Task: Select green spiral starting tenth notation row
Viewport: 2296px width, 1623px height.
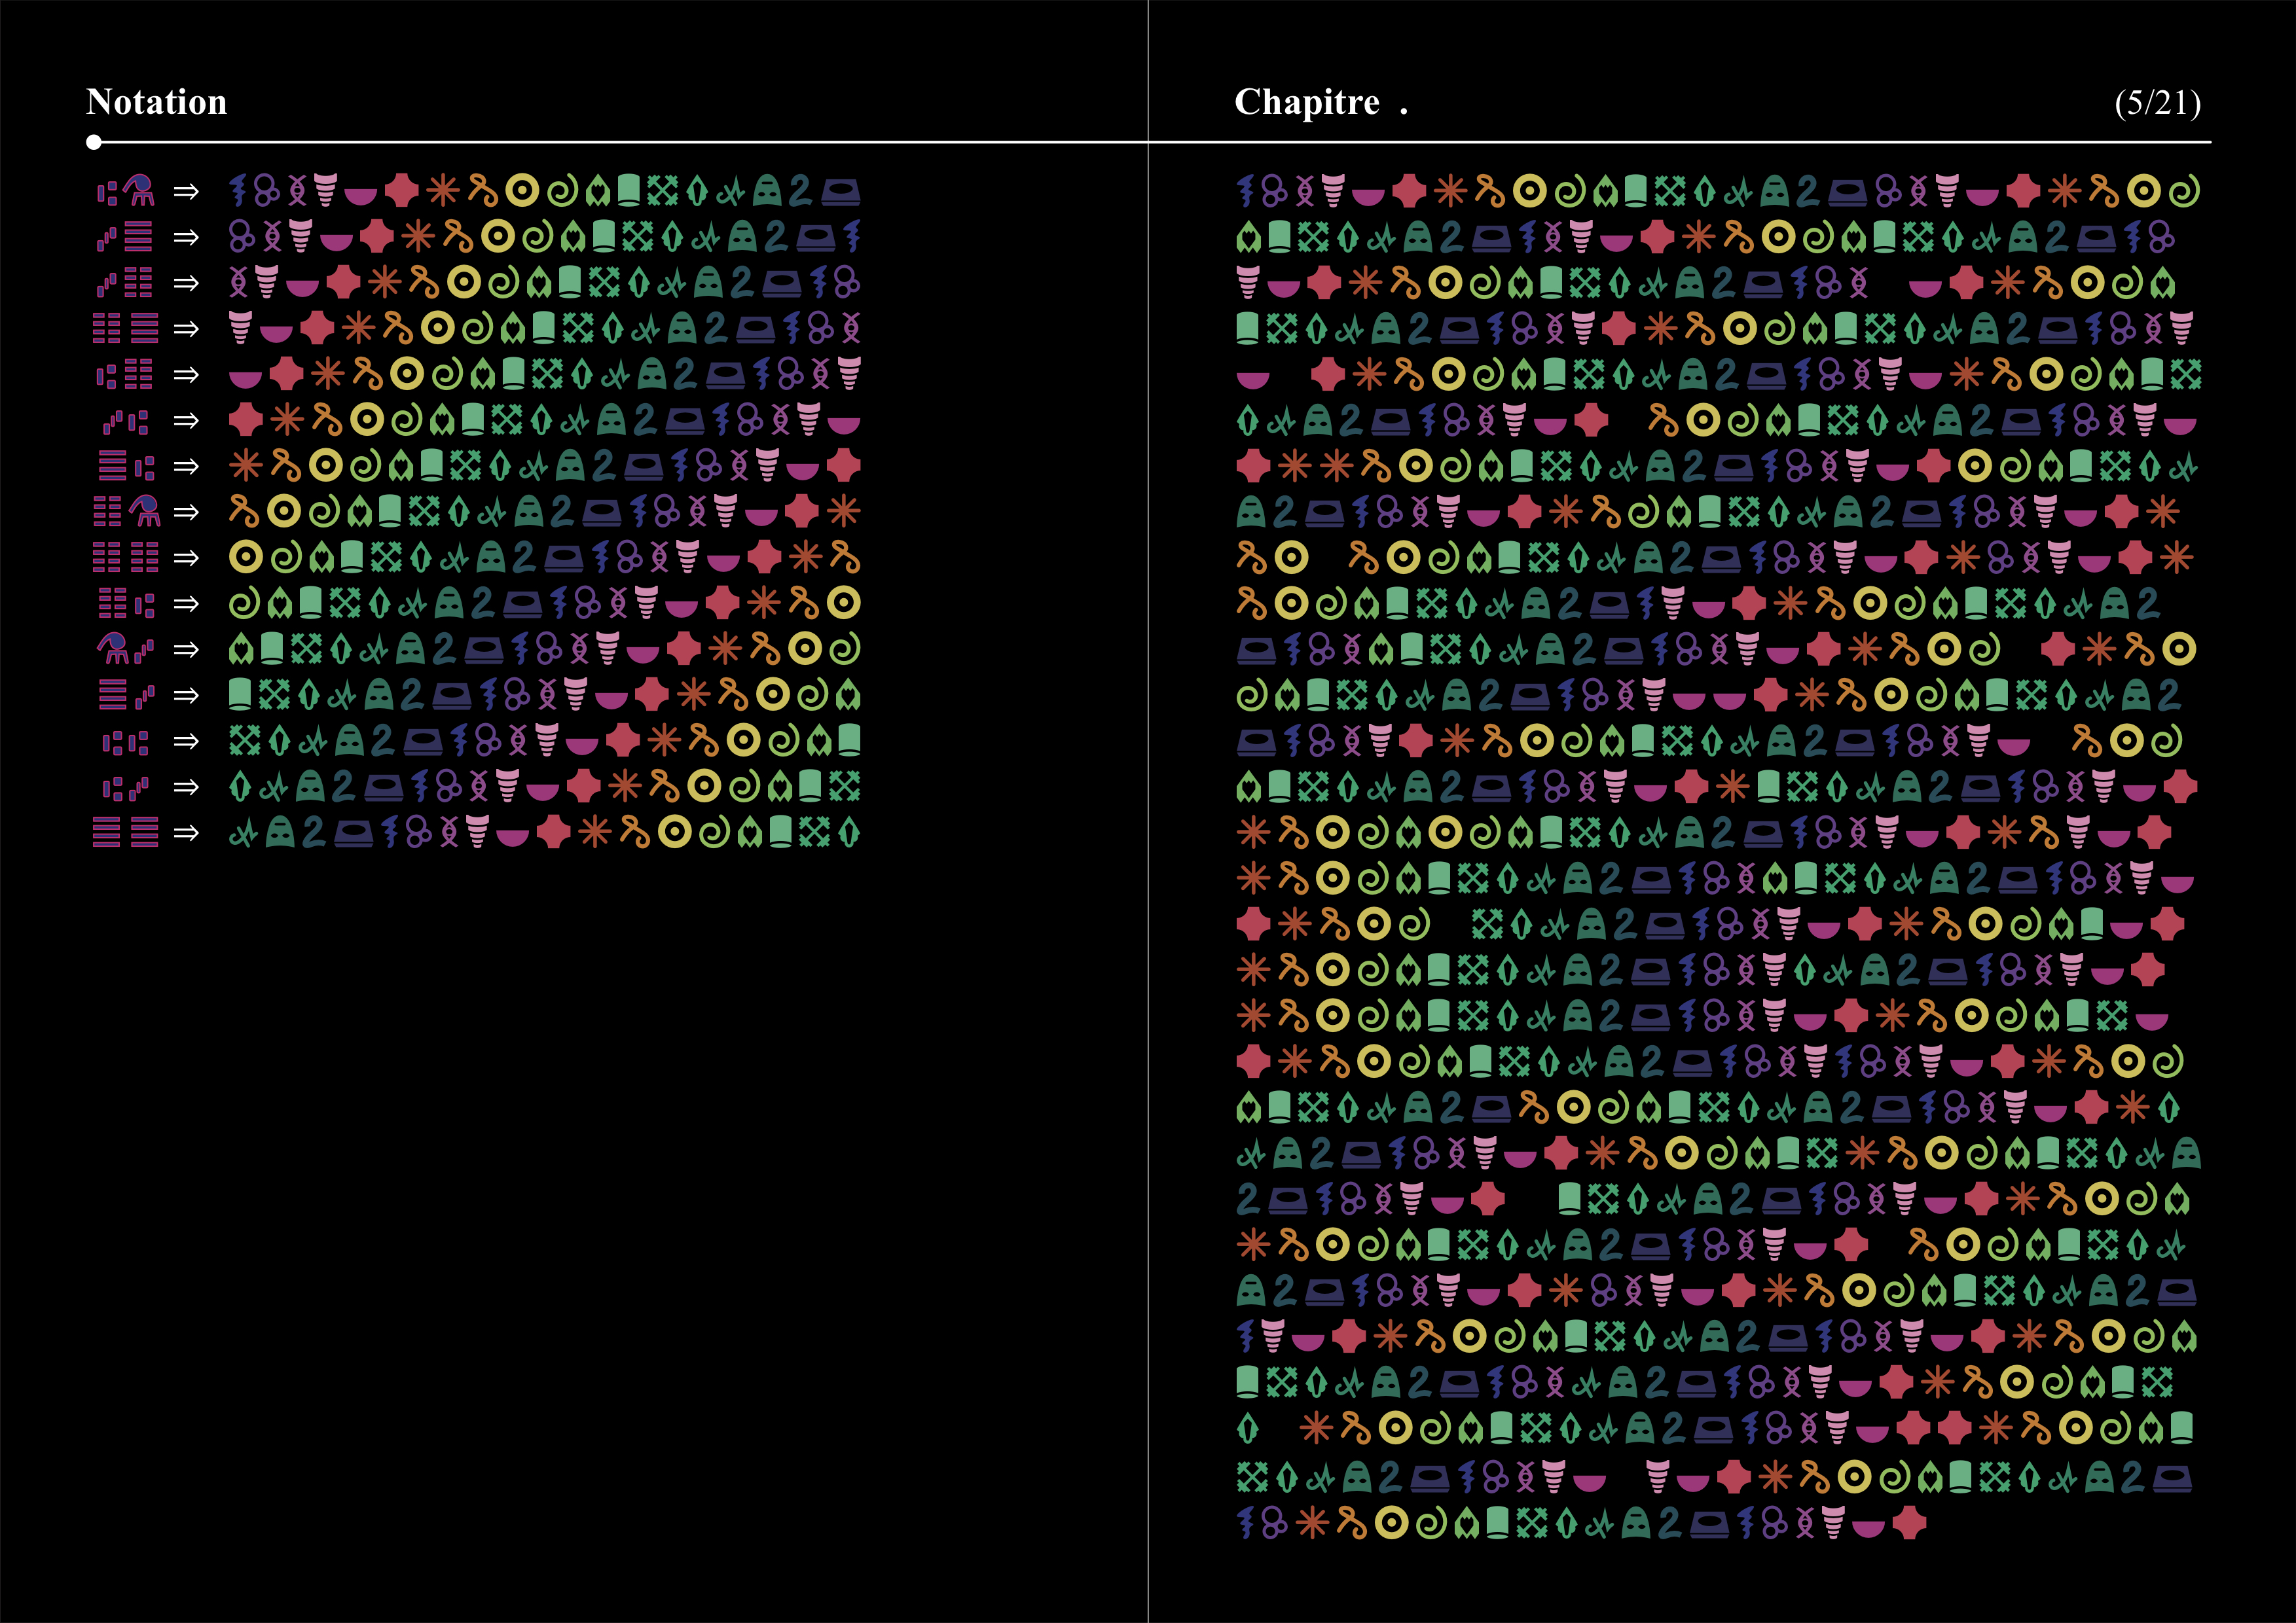Action: pyautogui.click(x=245, y=603)
